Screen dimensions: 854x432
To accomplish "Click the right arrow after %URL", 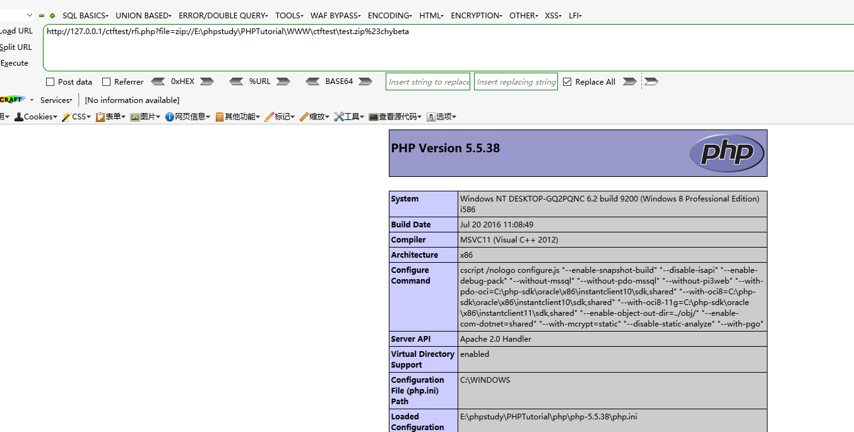I will (x=283, y=81).
